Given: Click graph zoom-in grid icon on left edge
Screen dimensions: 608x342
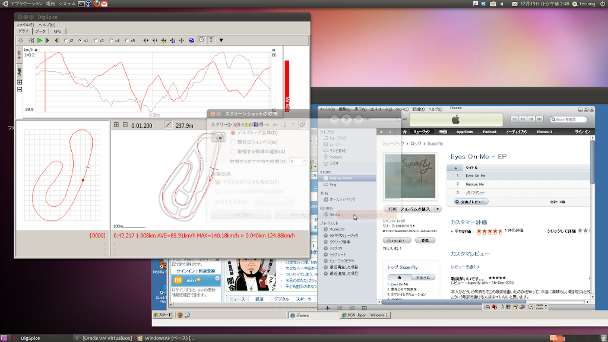Looking at the screenshot, I should pos(20,82).
